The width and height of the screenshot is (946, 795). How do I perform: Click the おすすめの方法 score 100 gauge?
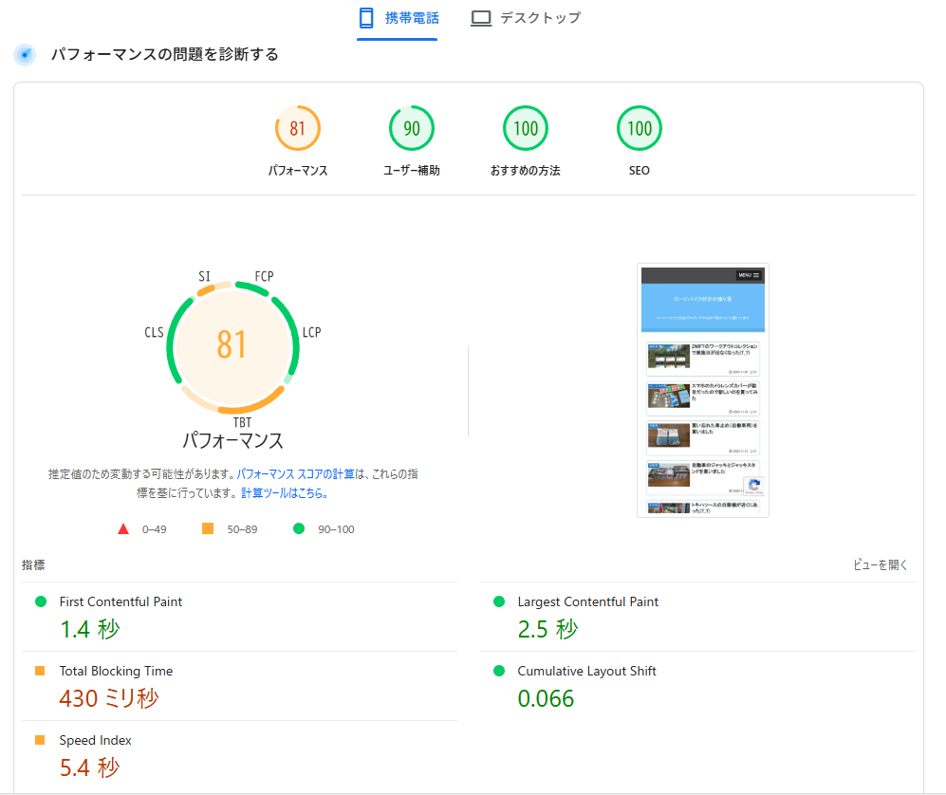point(525,129)
